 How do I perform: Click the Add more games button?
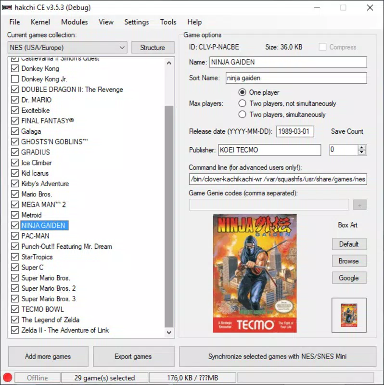tap(48, 357)
